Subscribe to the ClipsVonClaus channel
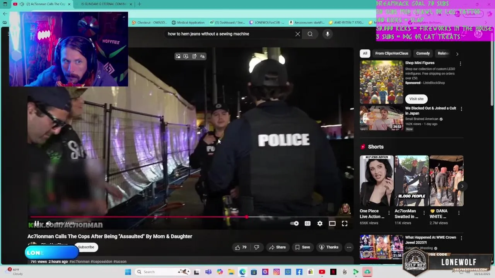The image size is (495, 278). [86, 247]
